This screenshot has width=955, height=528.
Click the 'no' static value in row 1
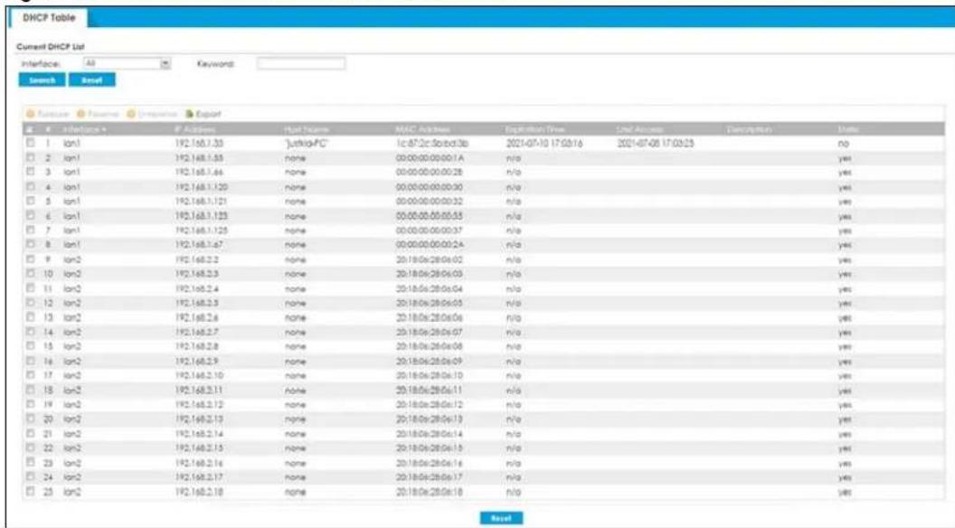tap(843, 144)
